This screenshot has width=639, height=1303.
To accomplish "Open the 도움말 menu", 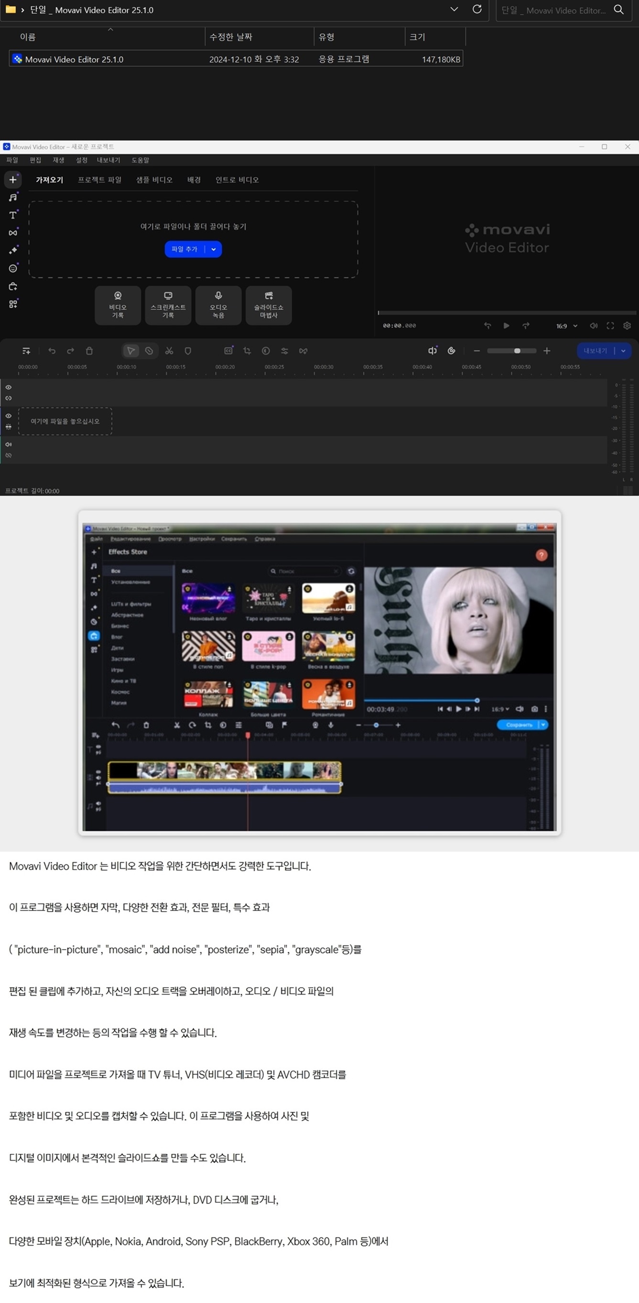I will (x=140, y=160).
